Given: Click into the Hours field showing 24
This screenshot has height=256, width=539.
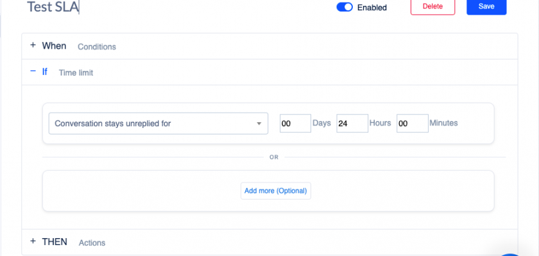Looking at the screenshot, I should 352,124.
